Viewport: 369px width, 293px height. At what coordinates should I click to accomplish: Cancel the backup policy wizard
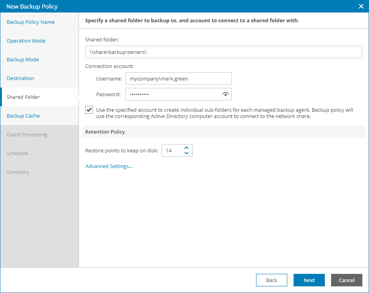[x=346, y=280]
